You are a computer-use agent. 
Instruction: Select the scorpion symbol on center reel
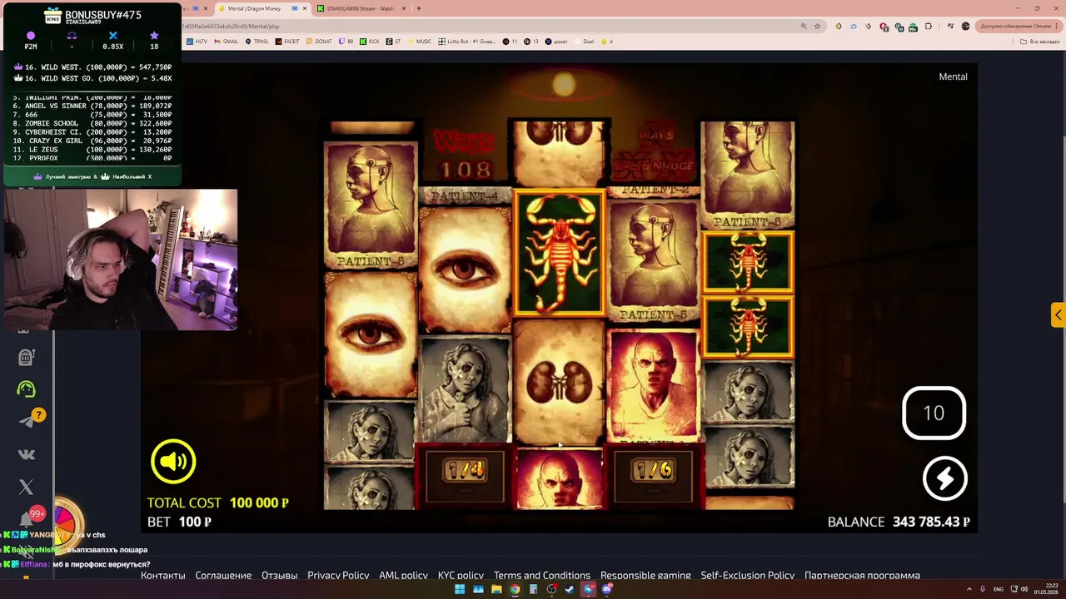pyautogui.click(x=559, y=253)
